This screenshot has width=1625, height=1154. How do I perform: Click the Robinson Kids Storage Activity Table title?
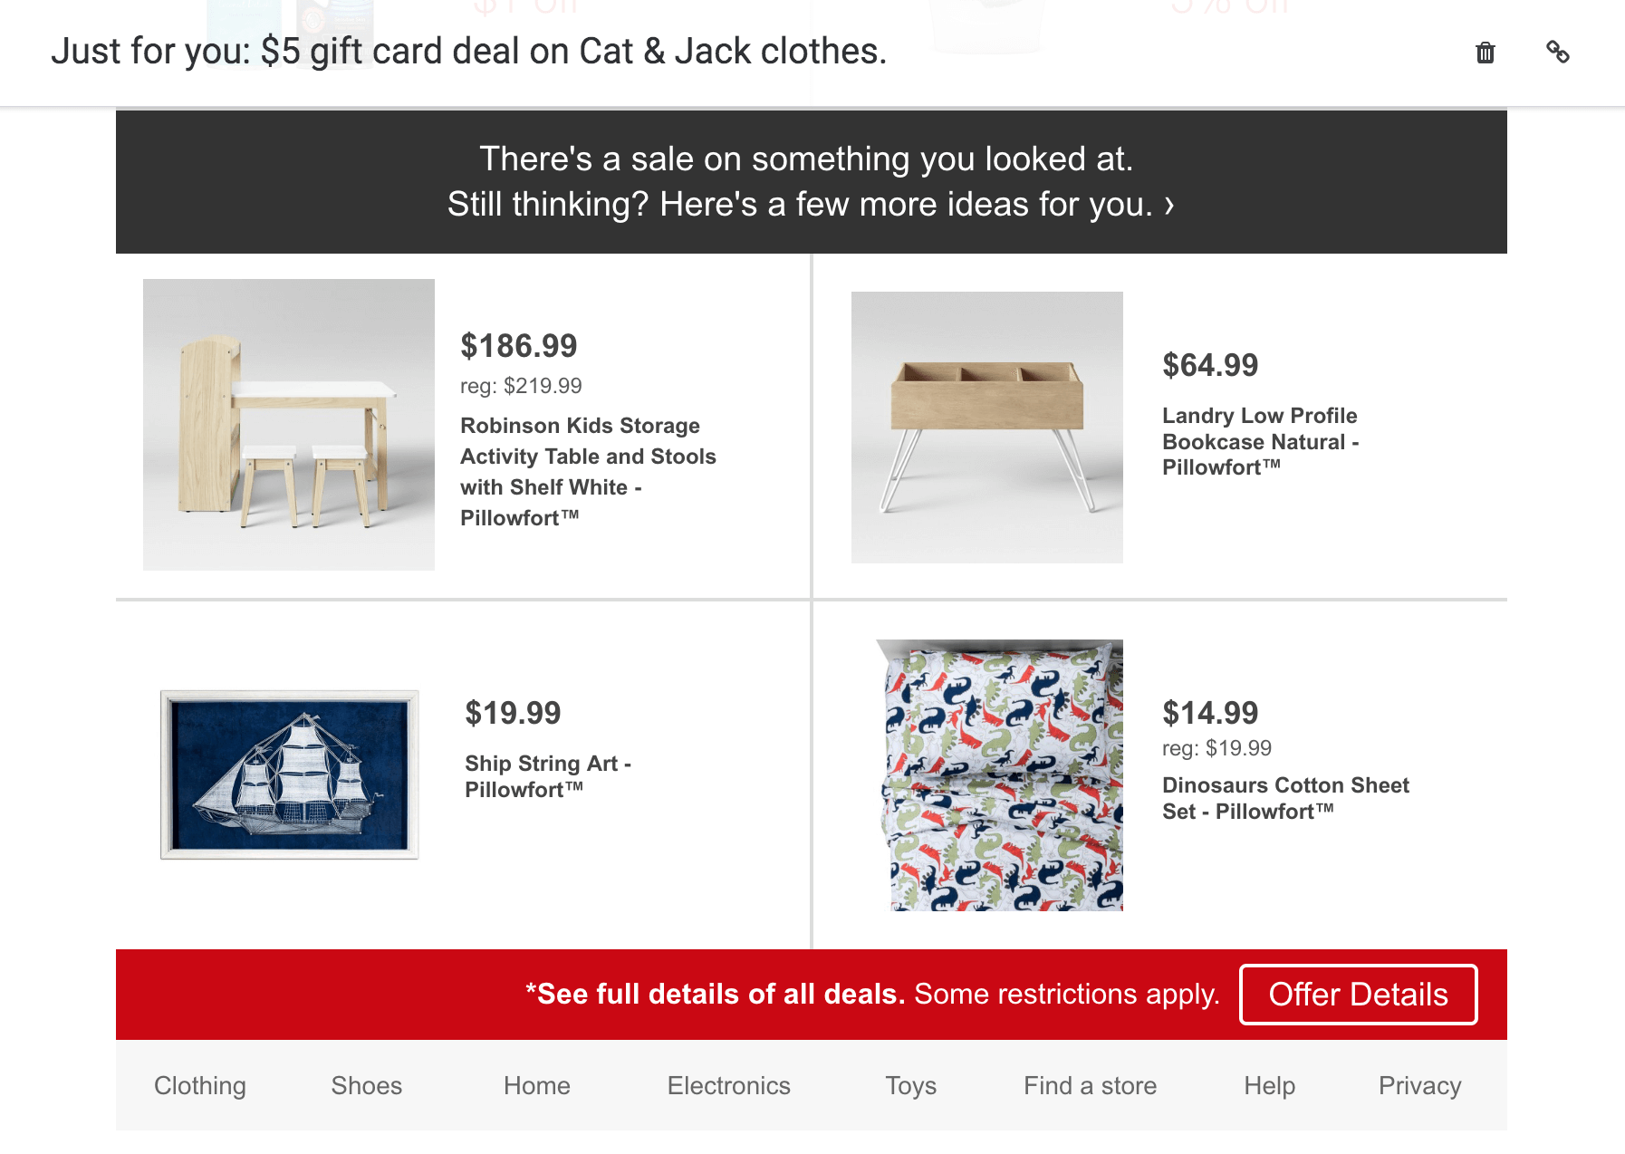click(589, 471)
